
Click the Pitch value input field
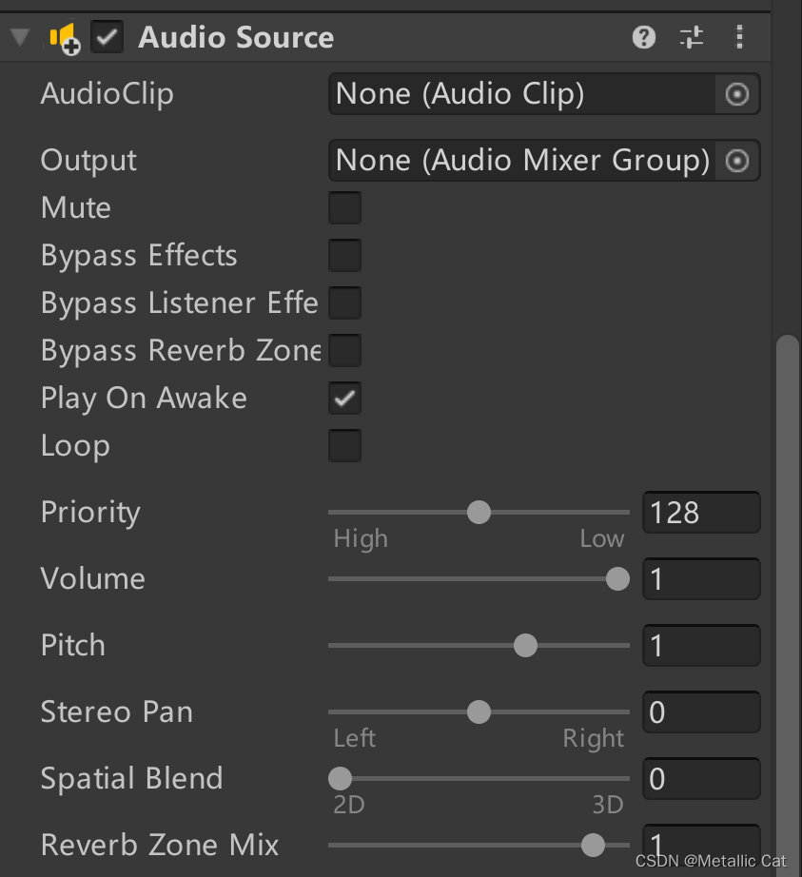point(701,646)
